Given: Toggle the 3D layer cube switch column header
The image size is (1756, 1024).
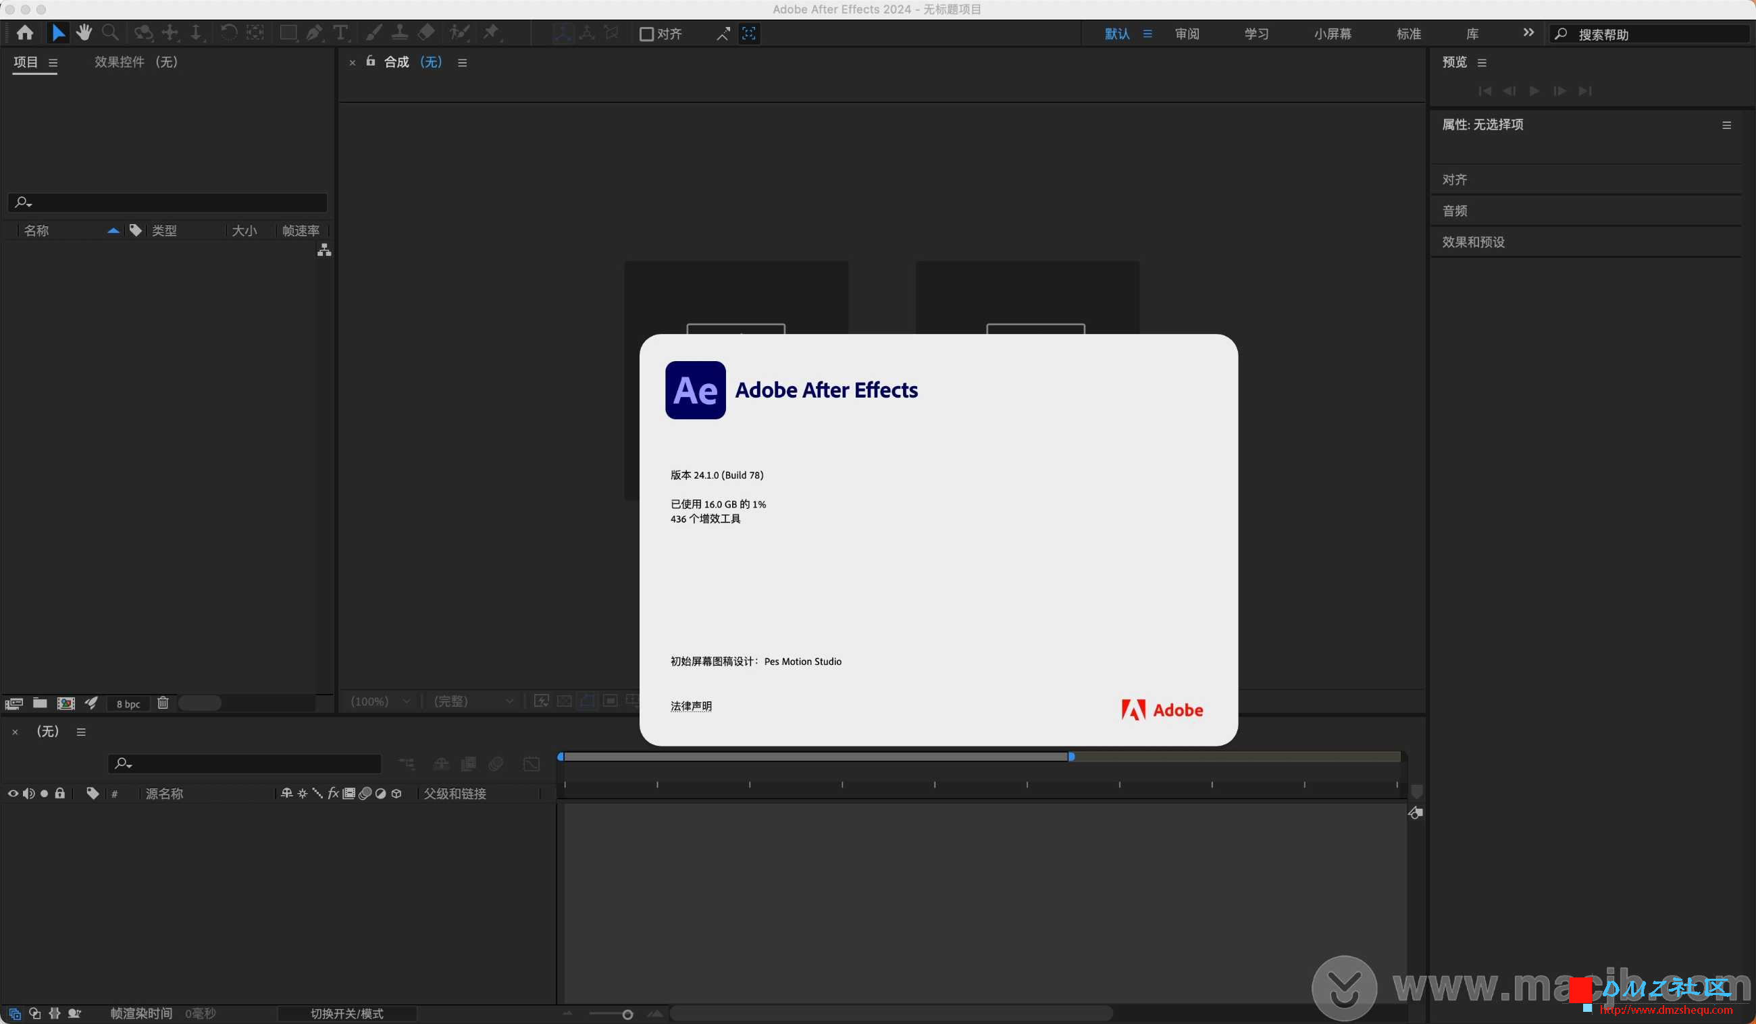Looking at the screenshot, I should (396, 793).
